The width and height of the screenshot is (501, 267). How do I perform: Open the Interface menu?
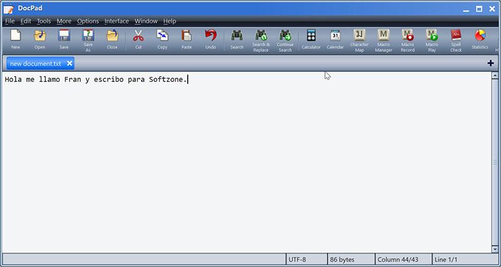pos(116,21)
